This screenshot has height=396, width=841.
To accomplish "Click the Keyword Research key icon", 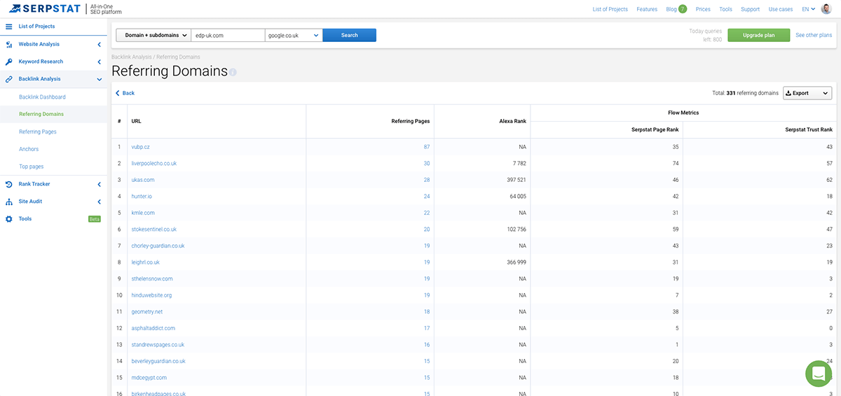I will click(x=9, y=62).
